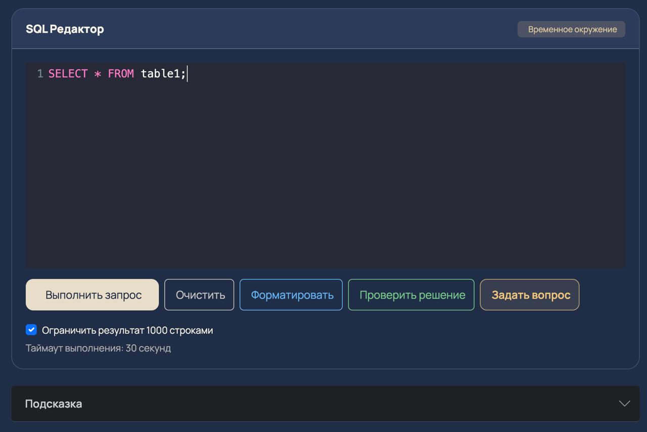The height and width of the screenshot is (432, 647).
Task: Click Таймаут выполнения: 30 секунд text
Action: coord(98,348)
